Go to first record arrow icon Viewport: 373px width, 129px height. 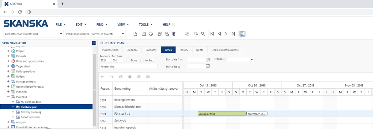click(212, 34)
